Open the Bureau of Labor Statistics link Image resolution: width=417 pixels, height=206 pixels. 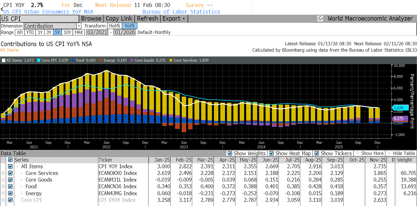click(x=181, y=12)
